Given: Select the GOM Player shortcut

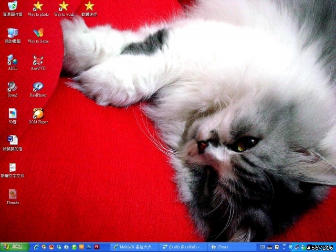Looking at the screenshot, I should (38, 116).
